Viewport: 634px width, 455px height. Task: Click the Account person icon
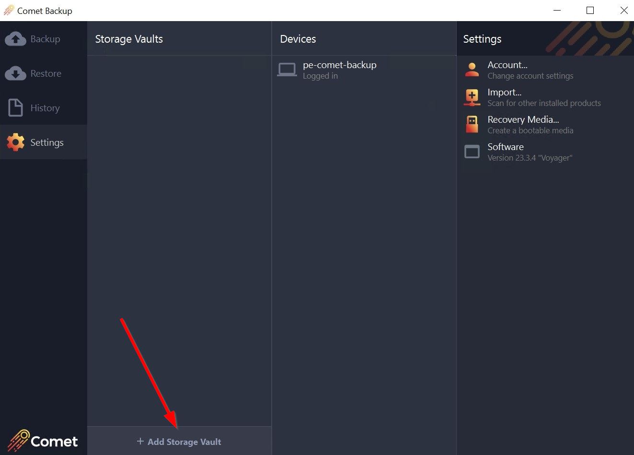(x=472, y=70)
